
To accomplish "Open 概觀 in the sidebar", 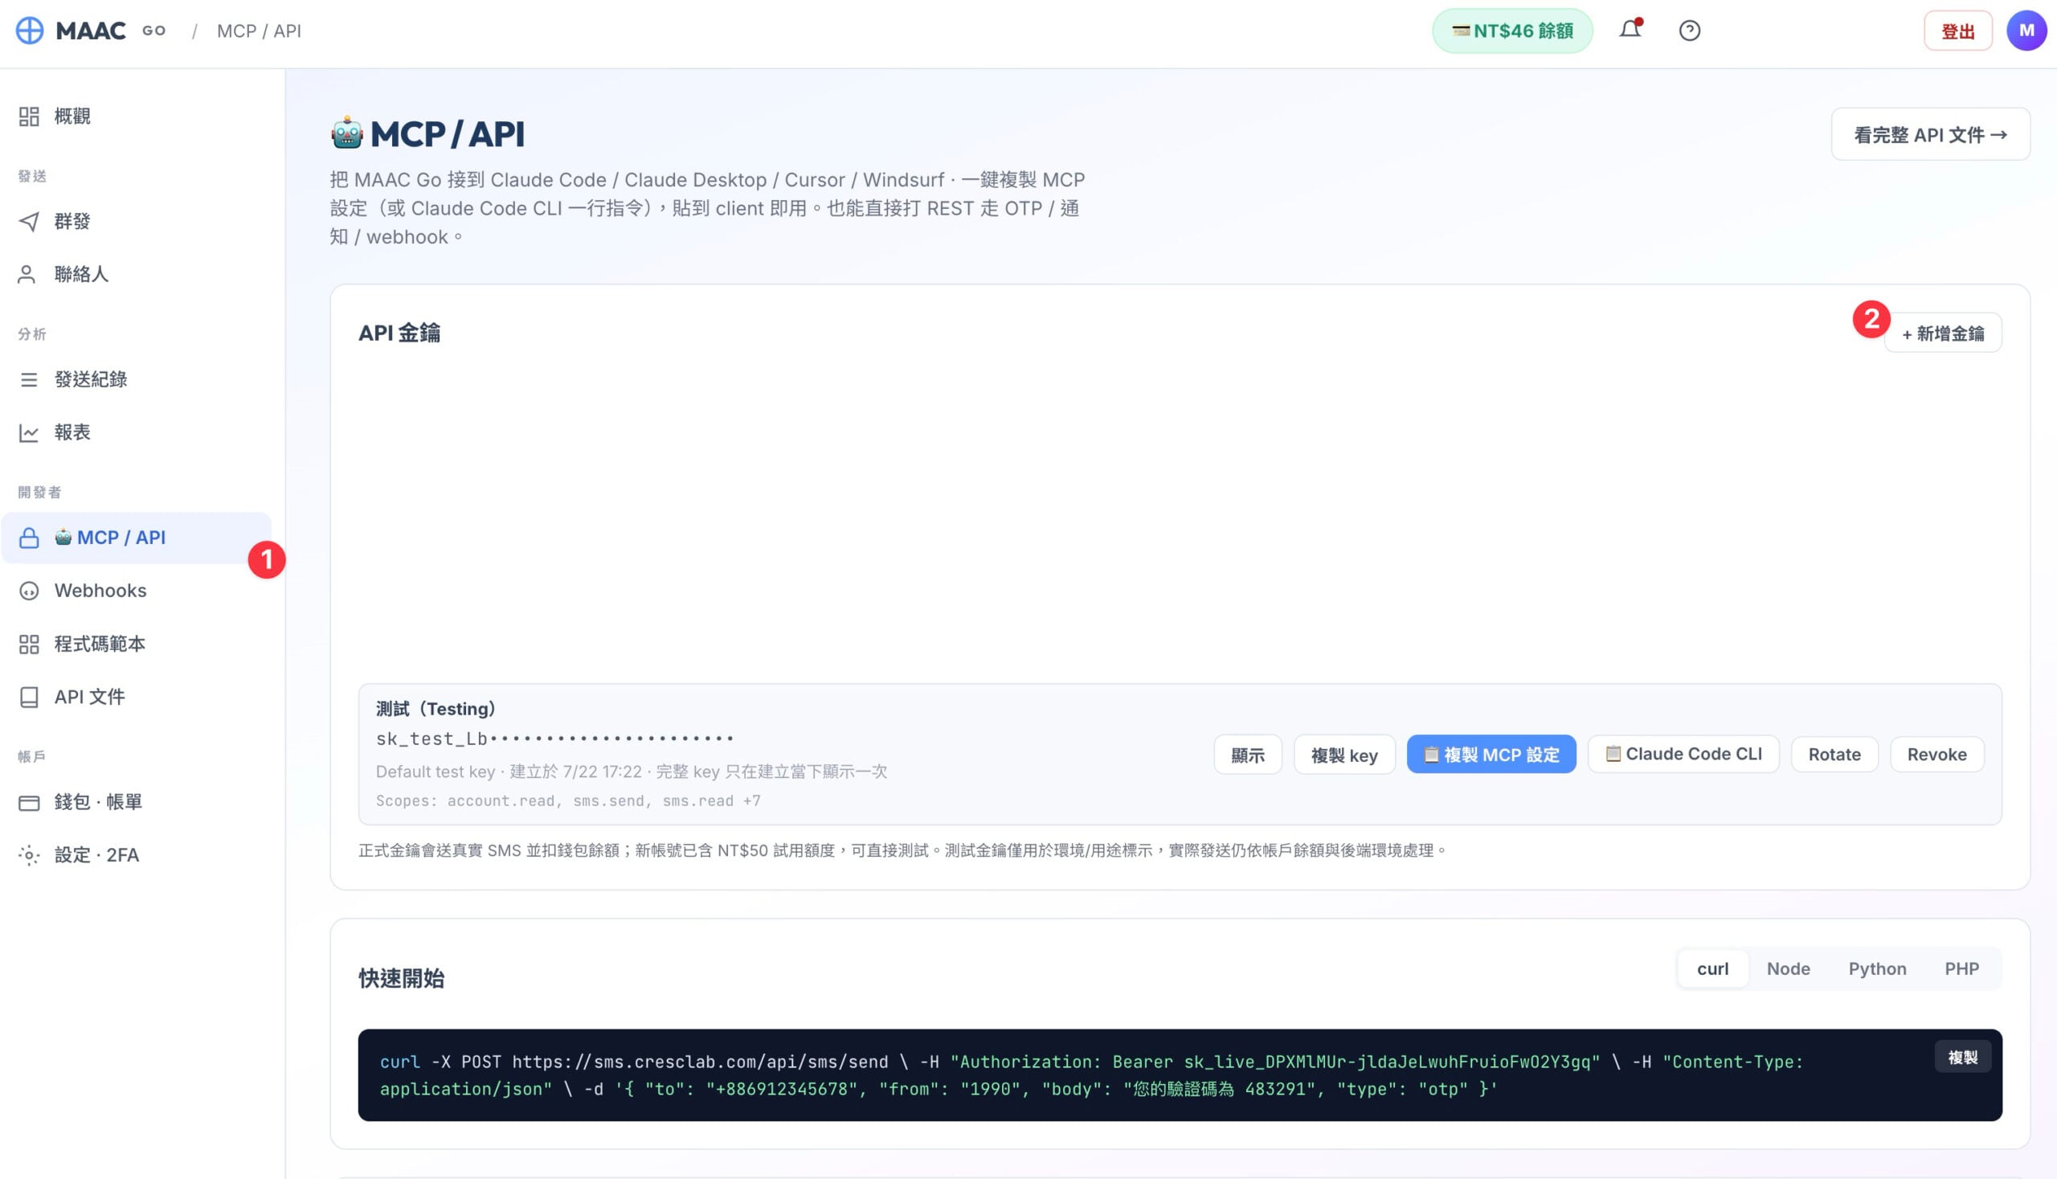I will 136,117.
